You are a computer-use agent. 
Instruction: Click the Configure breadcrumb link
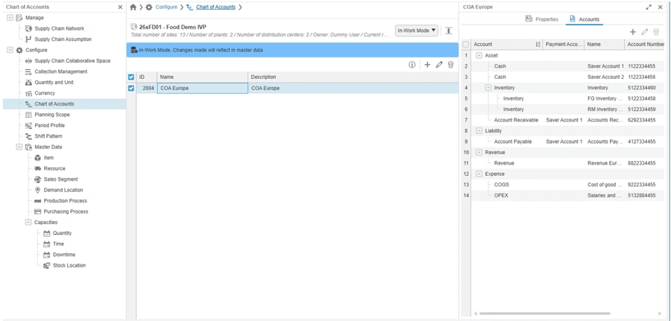point(166,7)
